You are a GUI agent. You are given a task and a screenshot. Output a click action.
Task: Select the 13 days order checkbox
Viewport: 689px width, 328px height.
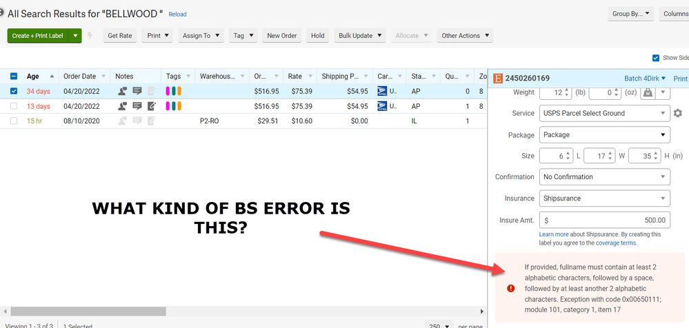pyautogui.click(x=14, y=106)
